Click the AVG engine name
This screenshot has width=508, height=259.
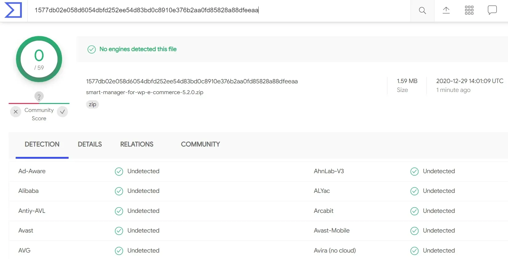(25, 250)
